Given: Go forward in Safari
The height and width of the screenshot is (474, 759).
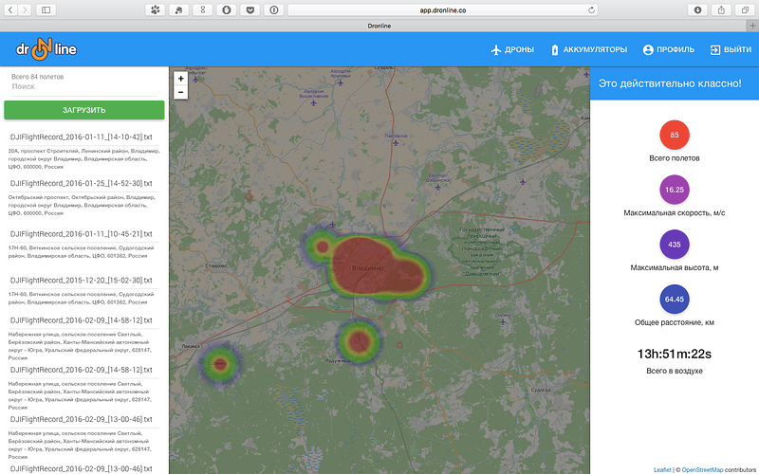Looking at the screenshot, I should [x=25, y=9].
